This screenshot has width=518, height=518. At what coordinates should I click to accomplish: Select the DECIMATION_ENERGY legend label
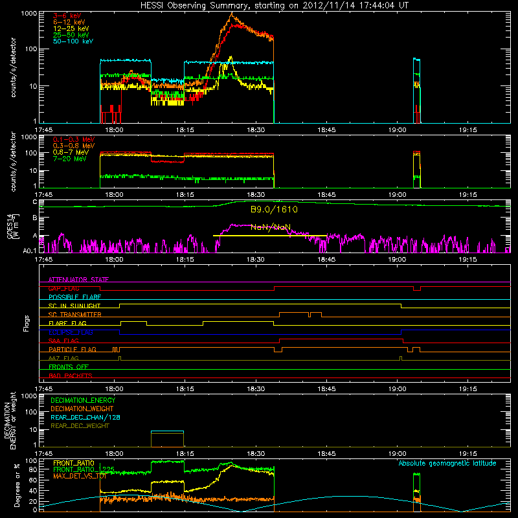pyautogui.click(x=83, y=400)
